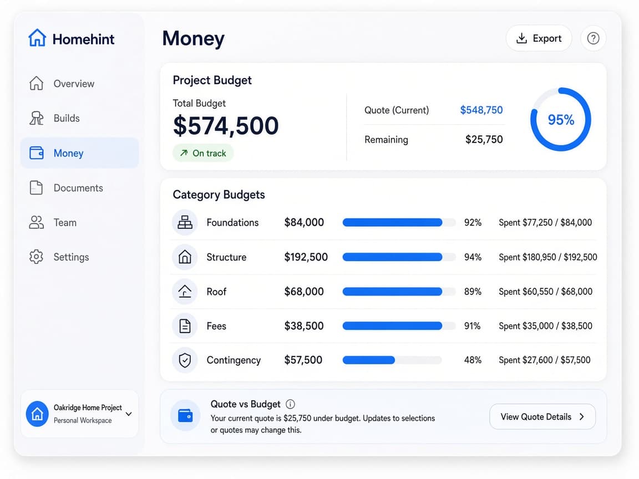Click the Contingency progress bar
Screen dimensions: 639x479
[392, 360]
